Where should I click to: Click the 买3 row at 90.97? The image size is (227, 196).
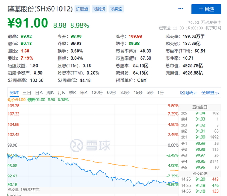click(x=200, y=155)
